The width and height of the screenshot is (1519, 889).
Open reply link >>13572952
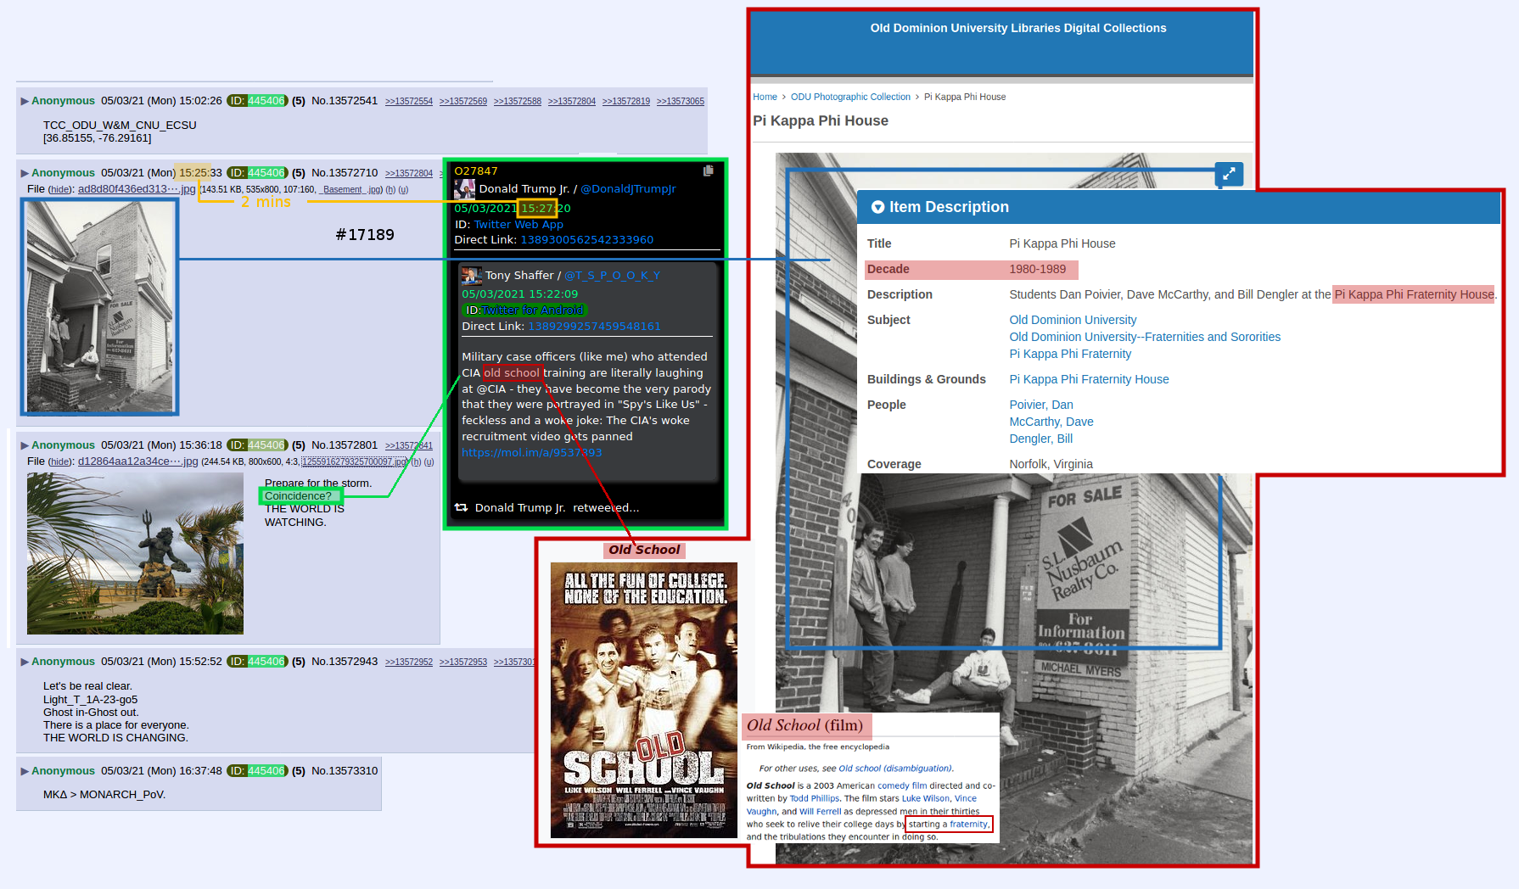point(409,663)
